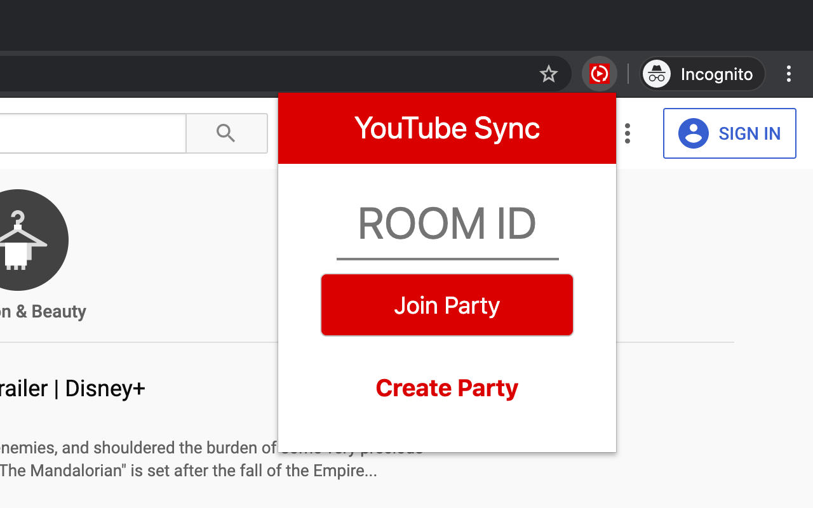813x508 pixels.
Task: Click the bookmark star in the address bar
Action: click(548, 74)
